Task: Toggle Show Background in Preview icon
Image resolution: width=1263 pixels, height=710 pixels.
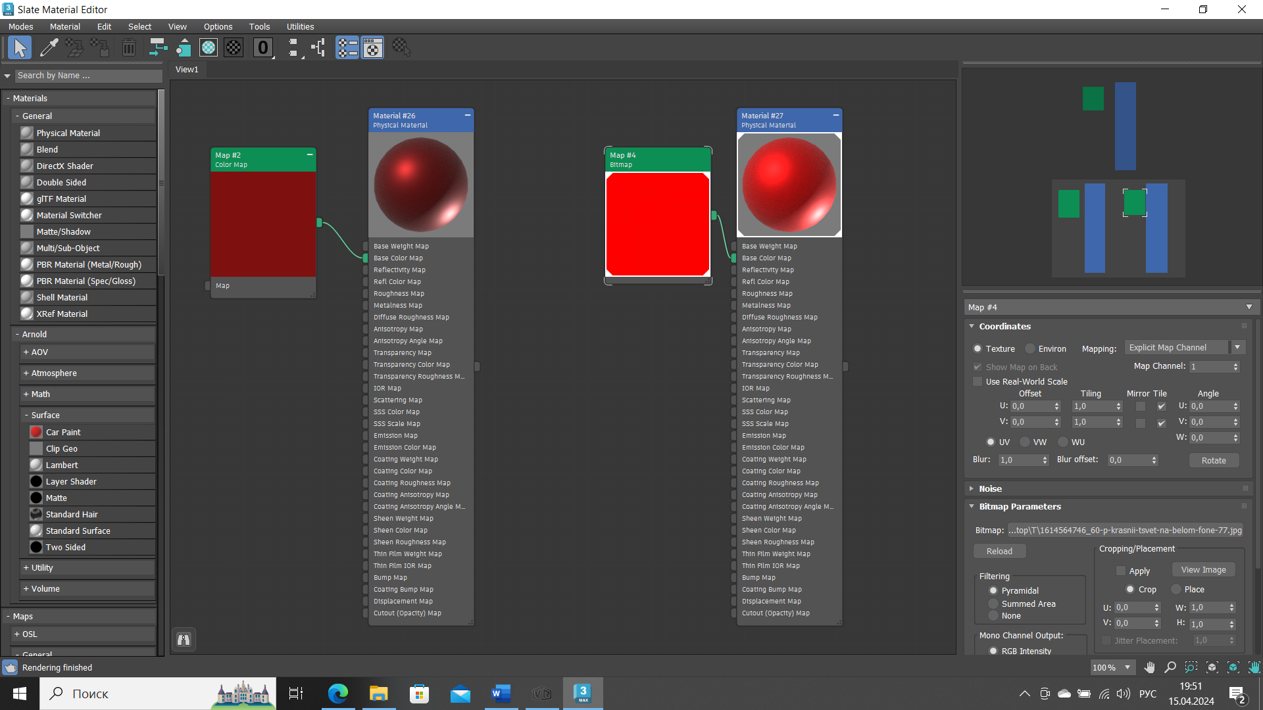Action: click(x=234, y=47)
